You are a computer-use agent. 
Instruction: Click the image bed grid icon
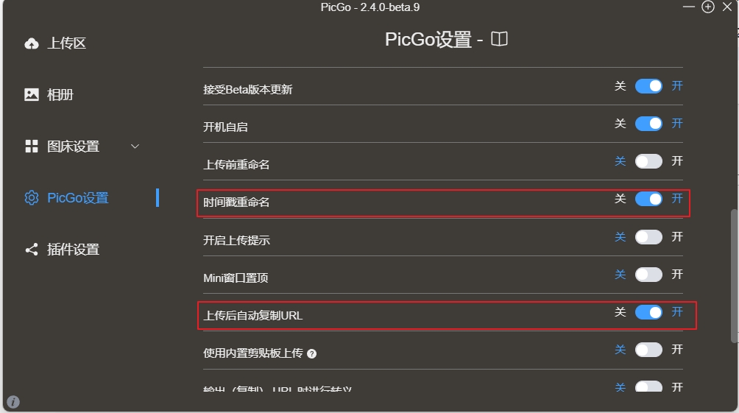point(32,147)
